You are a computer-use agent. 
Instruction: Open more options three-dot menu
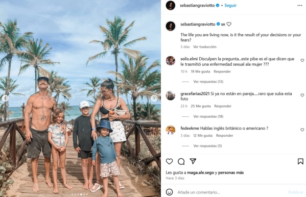(300, 6)
